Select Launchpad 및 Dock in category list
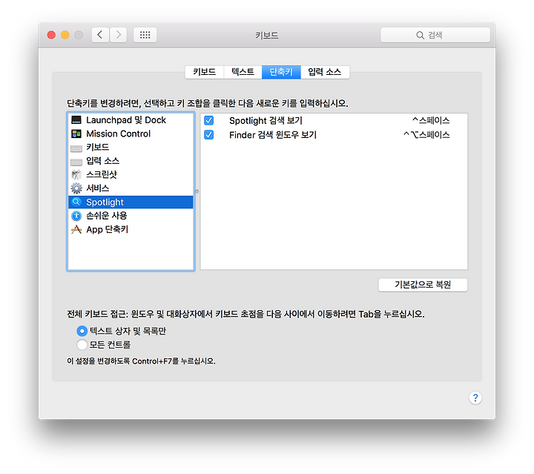This screenshot has width=534, height=474. 131,120
